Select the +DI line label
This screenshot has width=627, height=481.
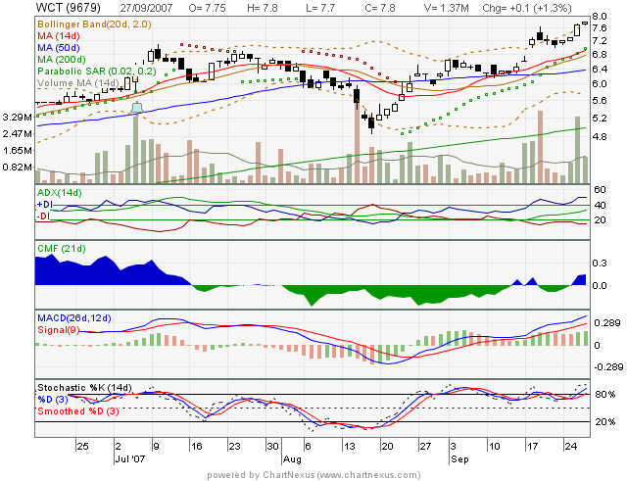click(44, 204)
